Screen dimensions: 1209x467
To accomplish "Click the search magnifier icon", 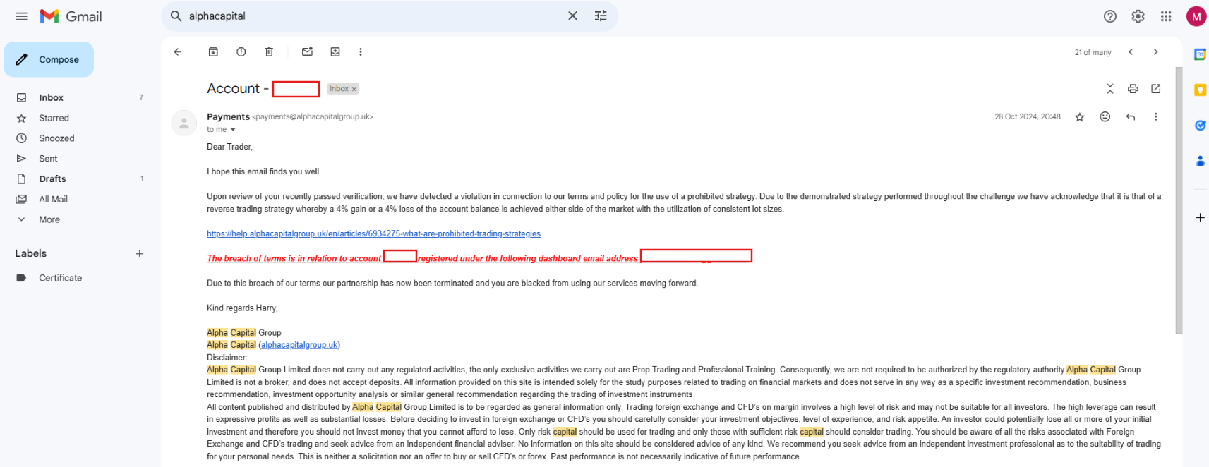I will coord(176,16).
